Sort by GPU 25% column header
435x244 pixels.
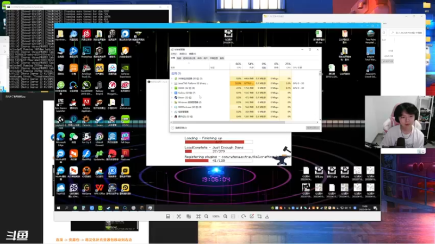pos(286,66)
